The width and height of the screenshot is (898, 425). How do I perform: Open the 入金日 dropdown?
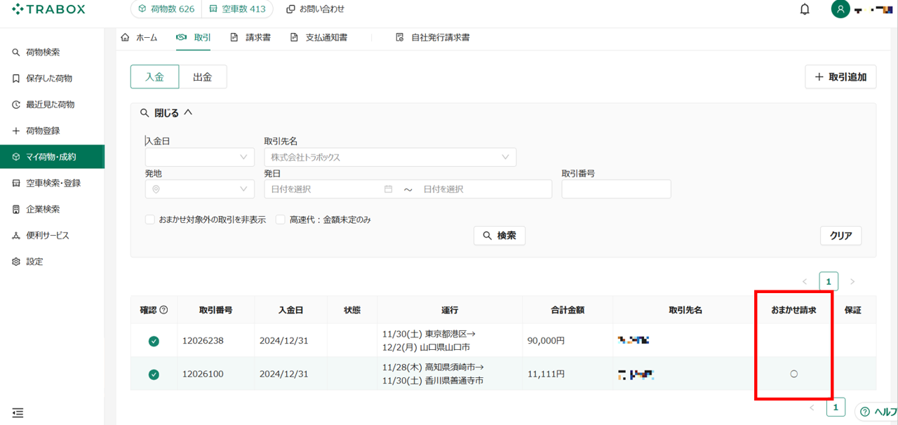point(200,157)
